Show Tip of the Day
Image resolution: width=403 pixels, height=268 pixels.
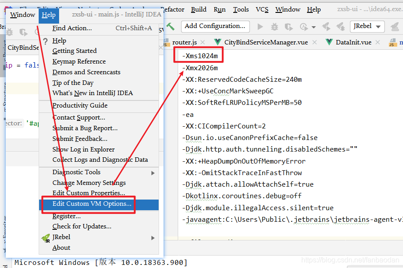coord(99,83)
